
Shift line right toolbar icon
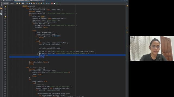49,4
